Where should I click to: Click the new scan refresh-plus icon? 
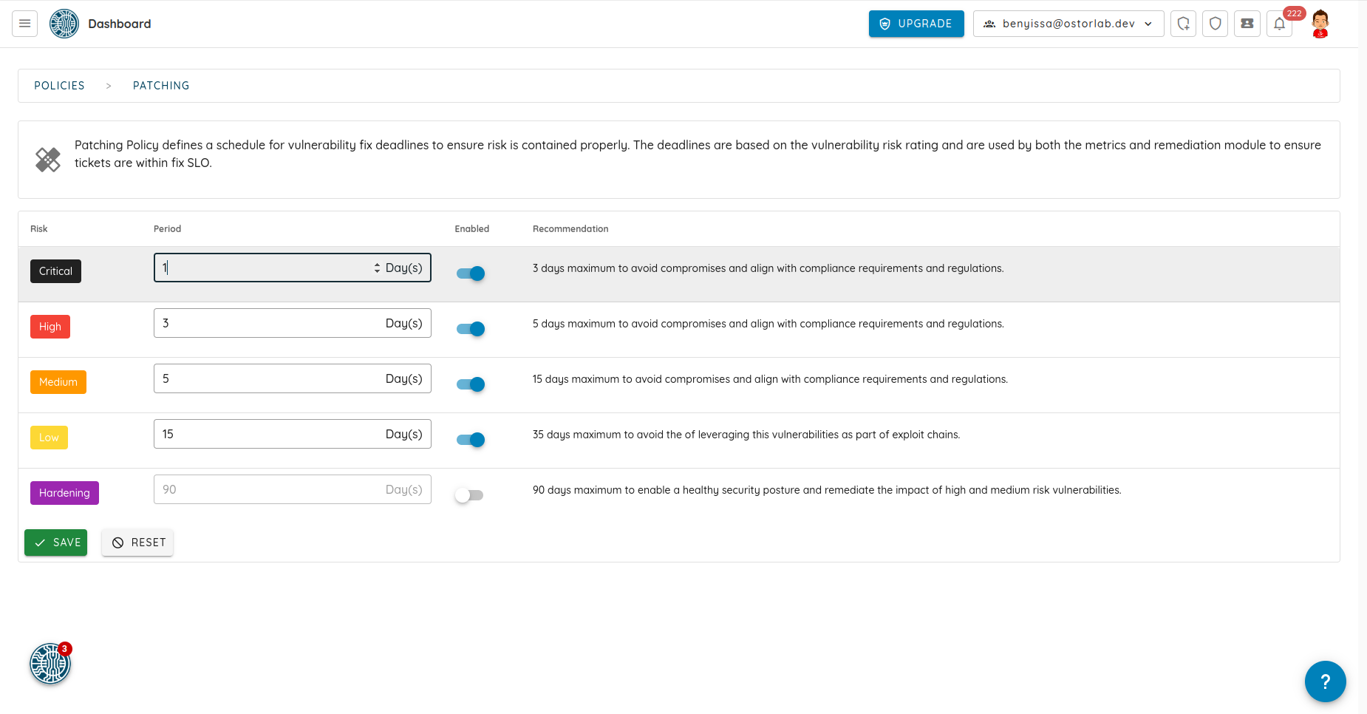1184,24
